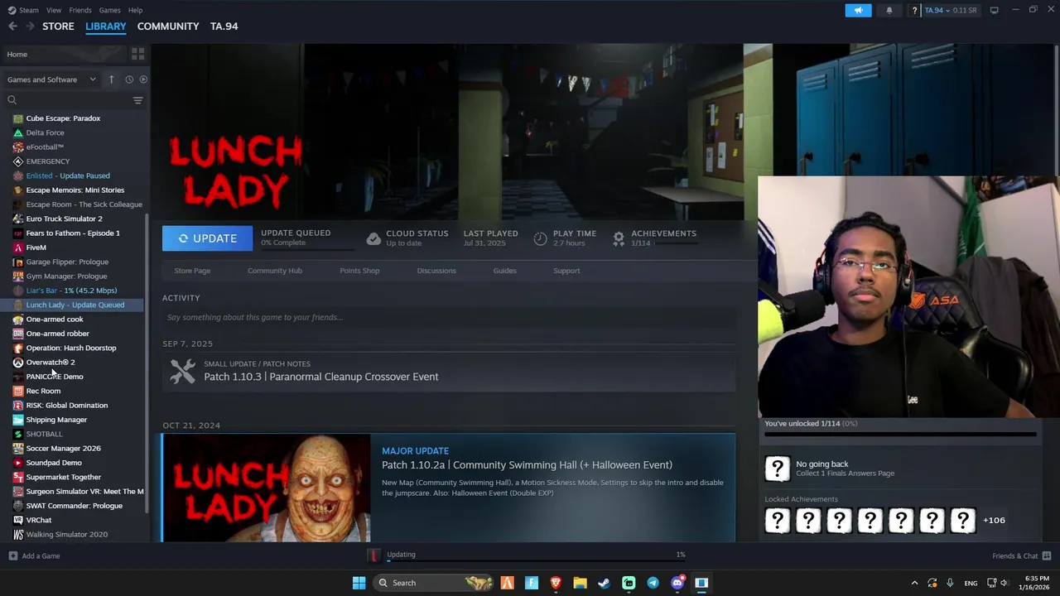Filter by ready to play icon

click(143, 79)
